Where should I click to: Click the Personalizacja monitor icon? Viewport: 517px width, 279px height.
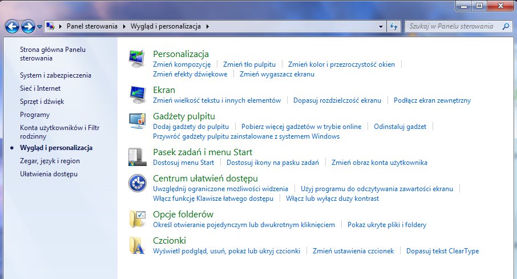(x=137, y=59)
